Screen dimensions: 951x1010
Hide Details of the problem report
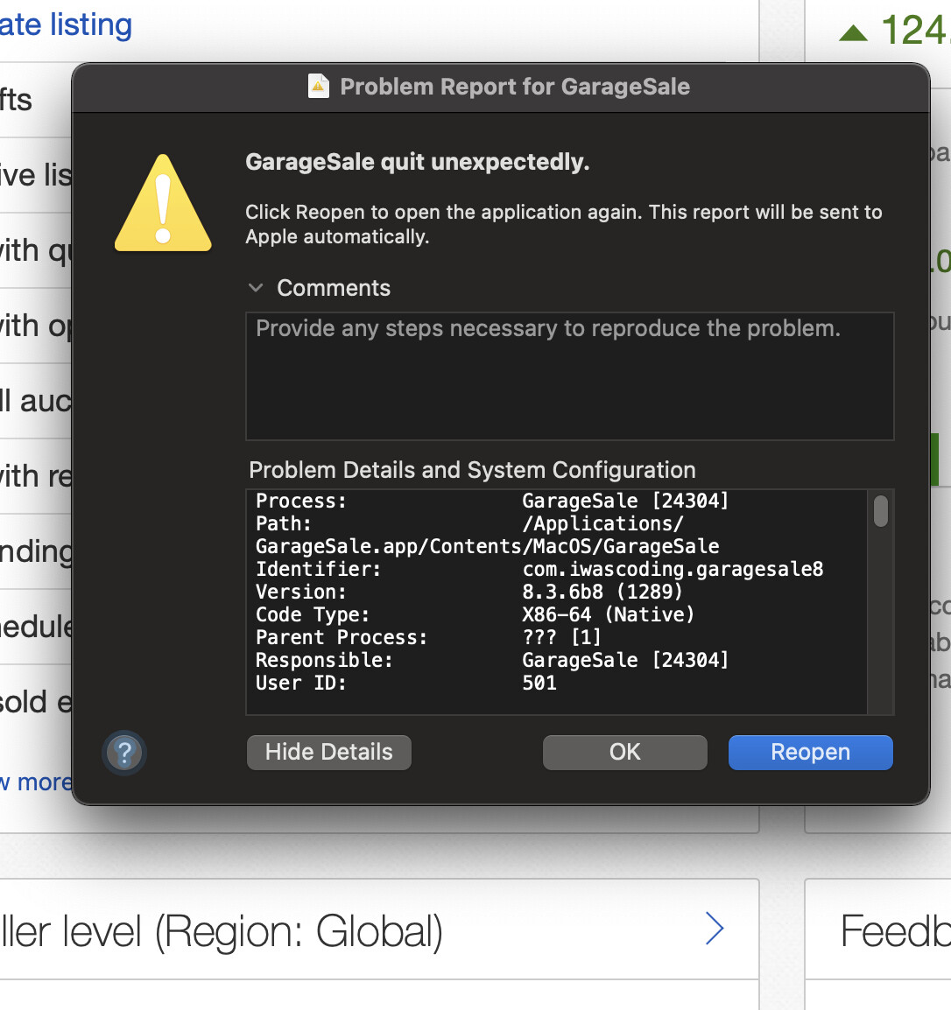pyautogui.click(x=329, y=753)
